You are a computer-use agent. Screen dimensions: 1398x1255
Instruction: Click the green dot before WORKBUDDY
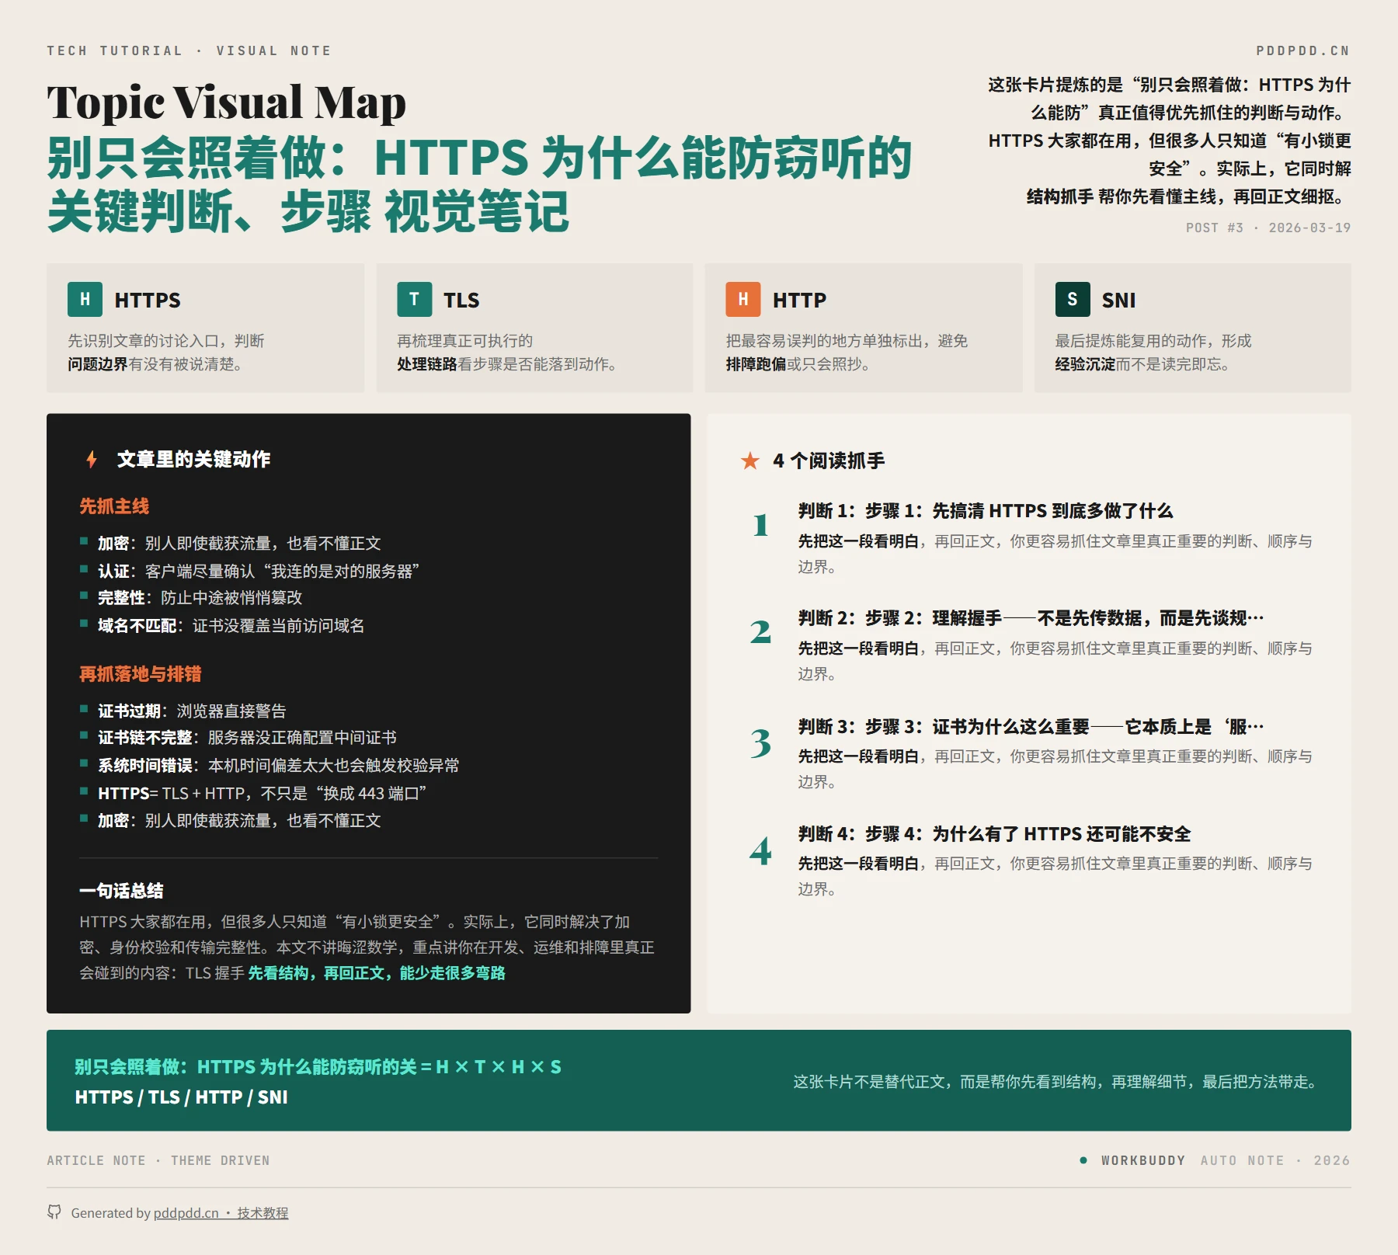[x=1083, y=1160]
